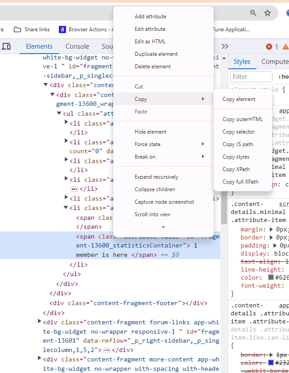Expand the margin property triangle
Screen dimensions: 289x373
point(271,230)
